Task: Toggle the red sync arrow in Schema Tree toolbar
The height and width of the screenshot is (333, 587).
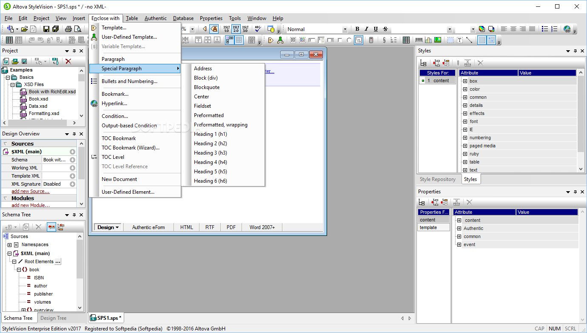Action: pos(51,227)
